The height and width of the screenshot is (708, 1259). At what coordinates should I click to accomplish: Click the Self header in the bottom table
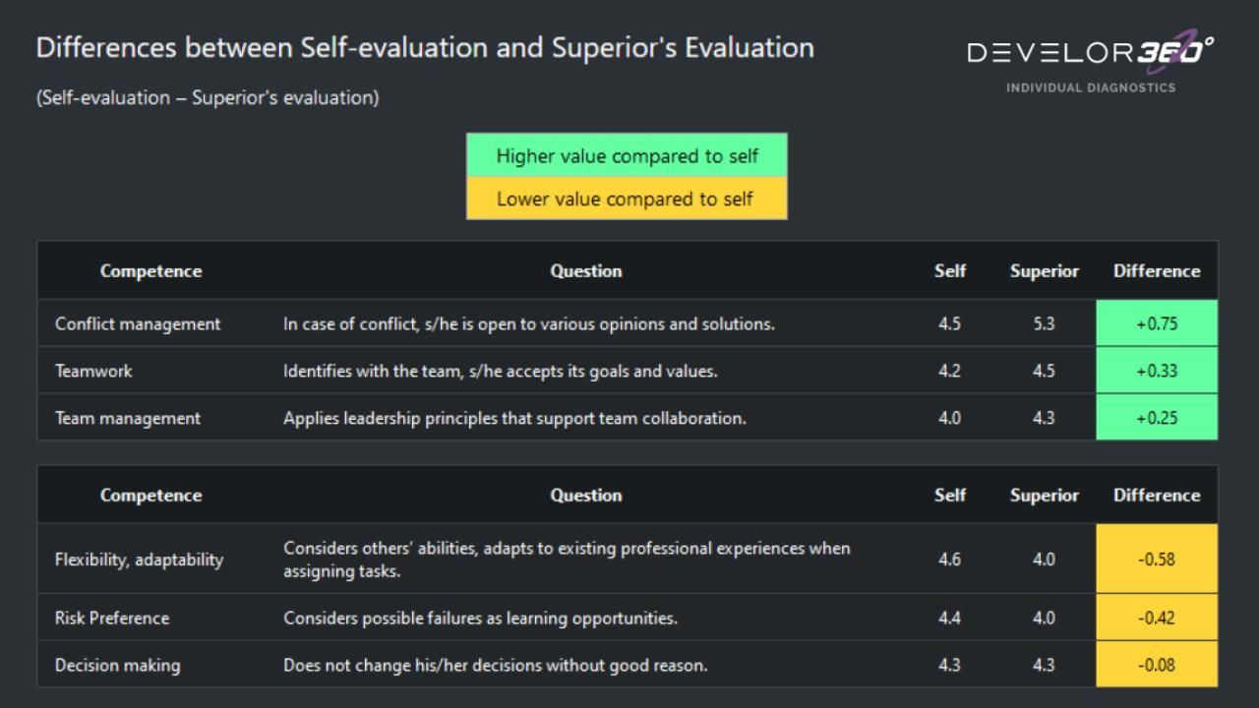pos(949,496)
